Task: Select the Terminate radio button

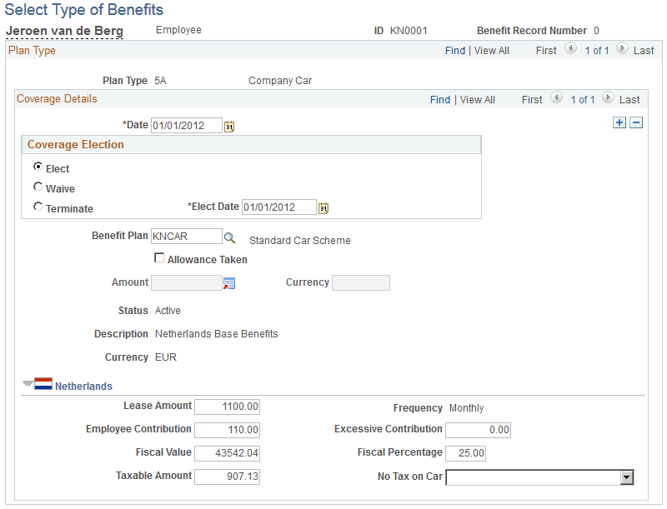Action: coord(38,206)
